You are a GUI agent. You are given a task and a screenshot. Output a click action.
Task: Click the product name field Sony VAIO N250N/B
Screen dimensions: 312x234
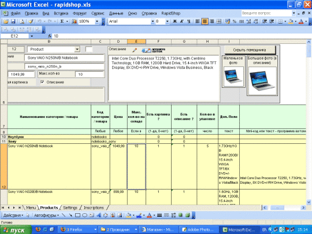tap(65, 58)
